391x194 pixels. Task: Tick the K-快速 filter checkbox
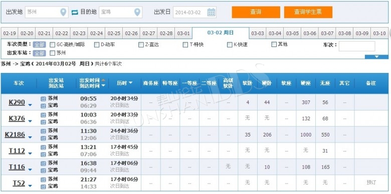click(x=230, y=45)
